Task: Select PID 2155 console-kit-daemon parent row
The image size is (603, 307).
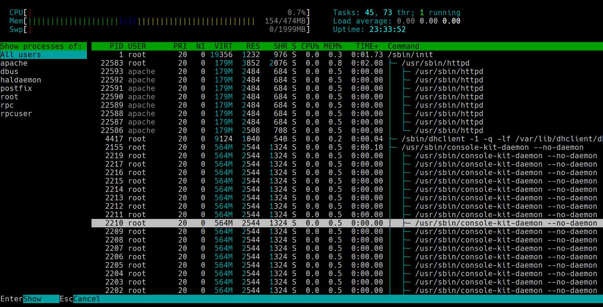Action: [x=347, y=147]
